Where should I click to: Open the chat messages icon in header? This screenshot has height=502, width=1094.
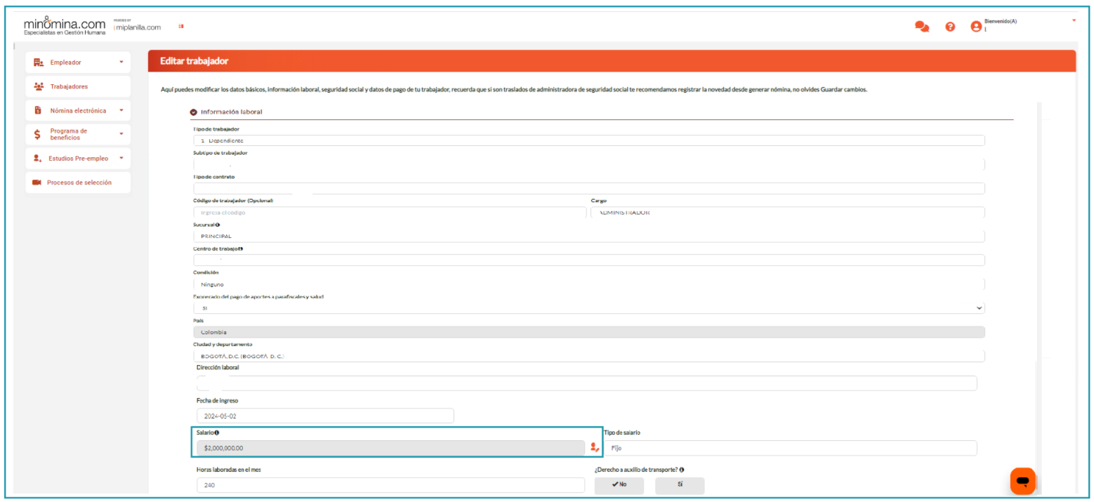pyautogui.click(x=921, y=27)
